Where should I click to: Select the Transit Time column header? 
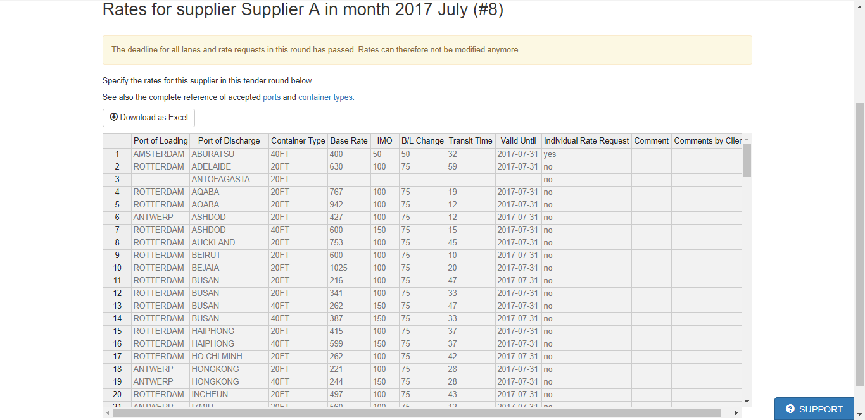pyautogui.click(x=470, y=140)
